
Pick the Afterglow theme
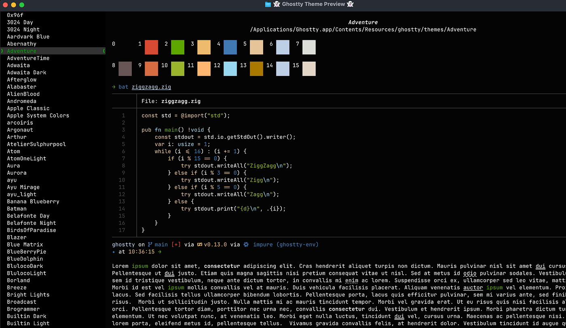tap(21, 79)
